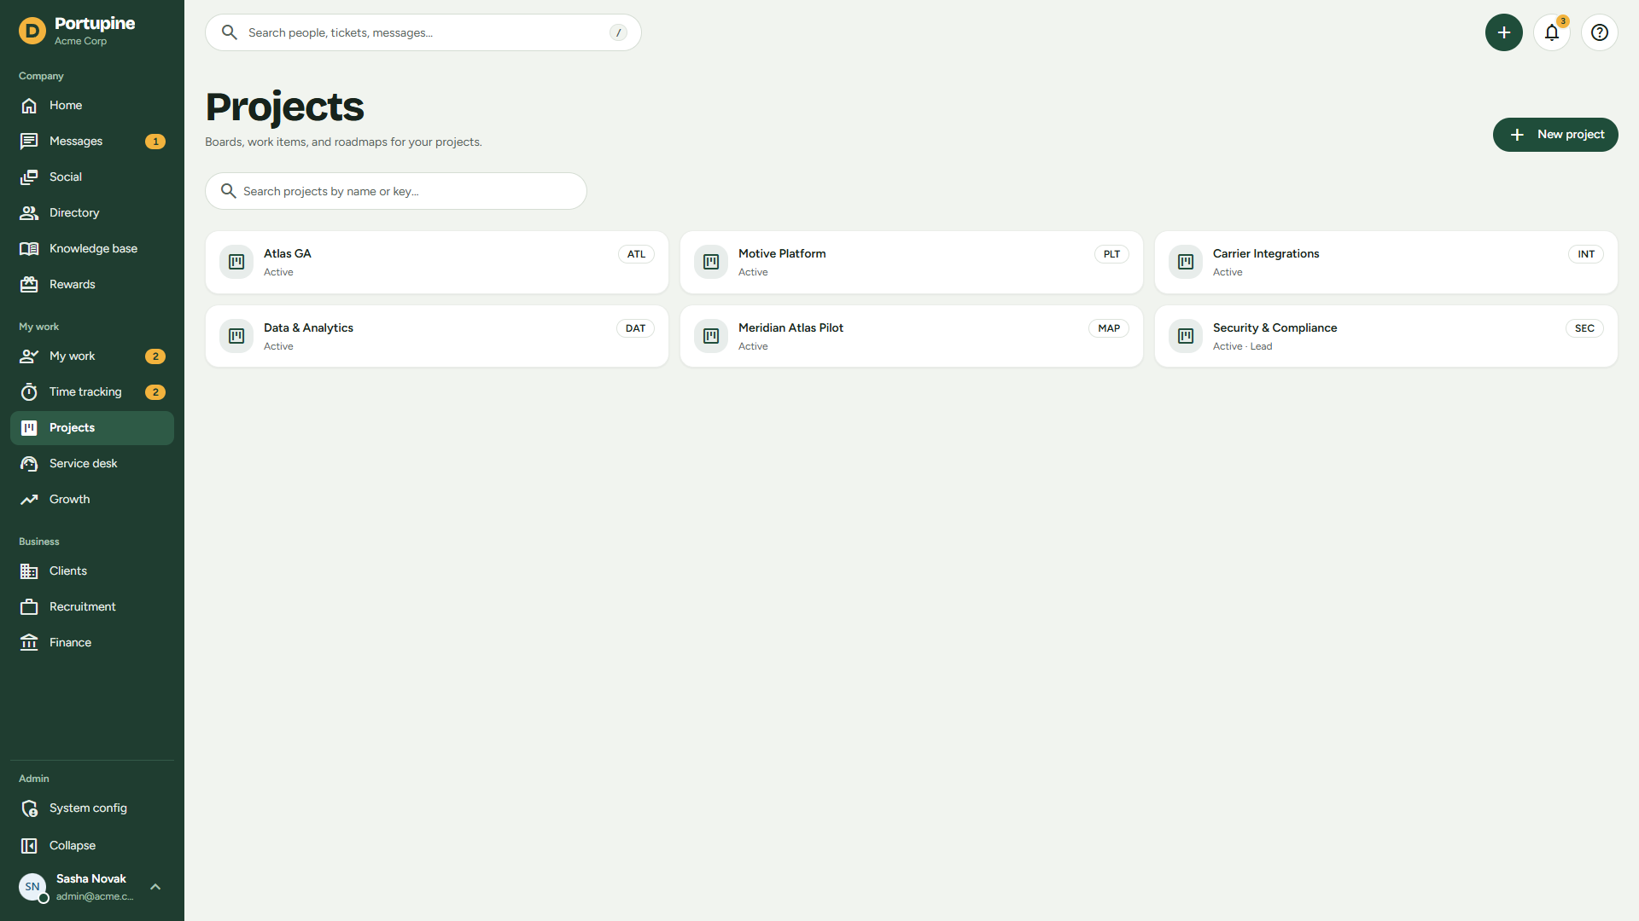The image size is (1639, 921).
Task: Open Home from the sidebar
Action: pos(92,106)
